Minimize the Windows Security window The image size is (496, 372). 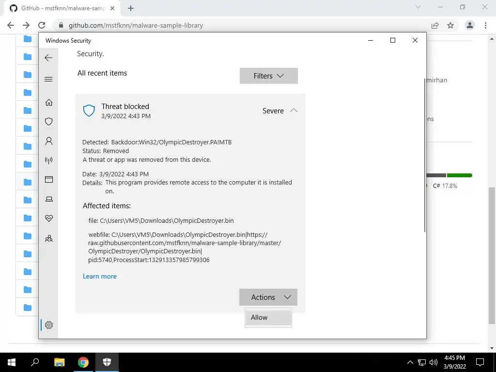[x=371, y=40]
